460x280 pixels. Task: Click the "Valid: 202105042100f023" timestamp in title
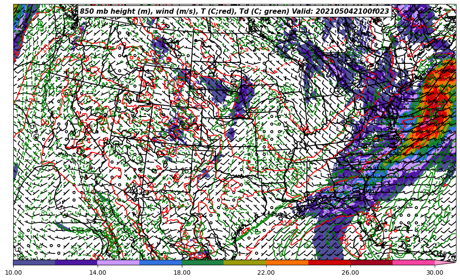coord(341,12)
